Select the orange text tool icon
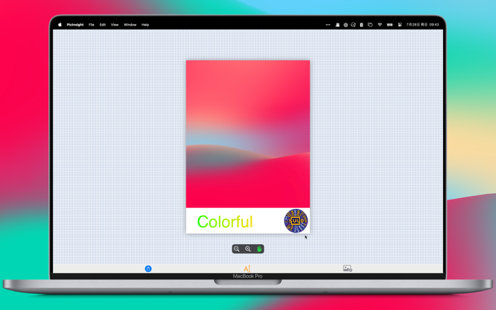The width and height of the screenshot is (496, 310). click(247, 269)
